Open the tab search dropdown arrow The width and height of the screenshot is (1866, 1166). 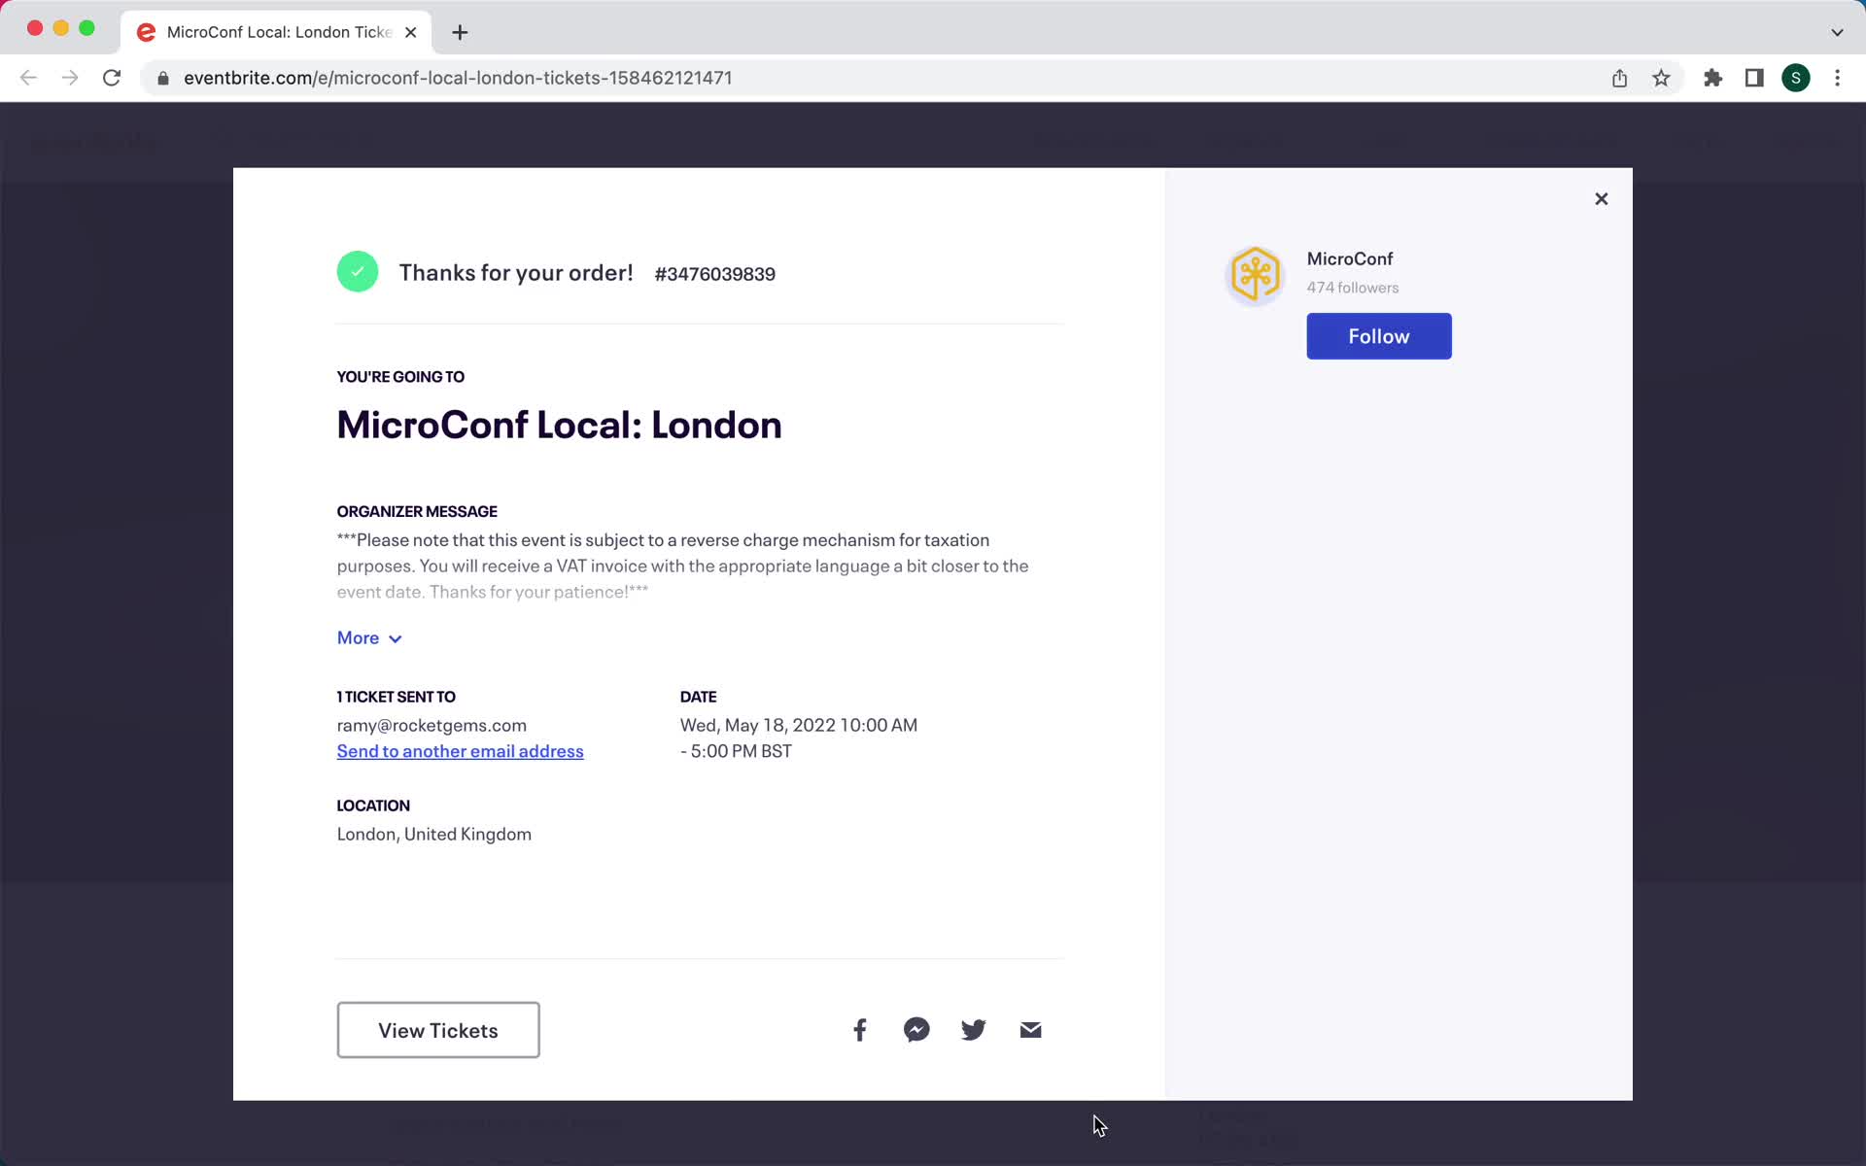(1837, 32)
